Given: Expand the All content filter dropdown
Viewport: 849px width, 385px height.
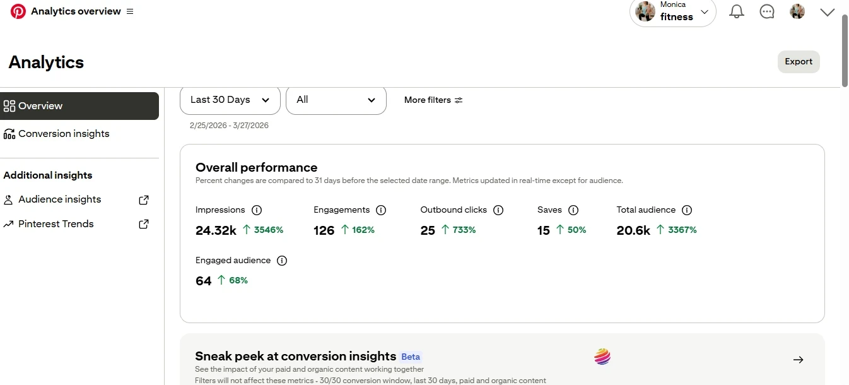Looking at the screenshot, I should 336,100.
